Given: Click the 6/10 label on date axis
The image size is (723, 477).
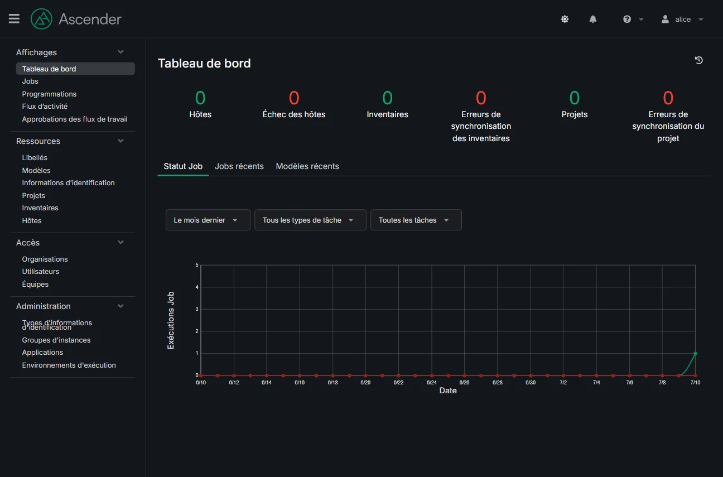Looking at the screenshot, I should (201, 382).
